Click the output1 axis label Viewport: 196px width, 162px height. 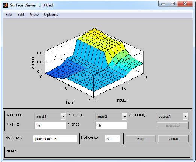tap(33, 63)
